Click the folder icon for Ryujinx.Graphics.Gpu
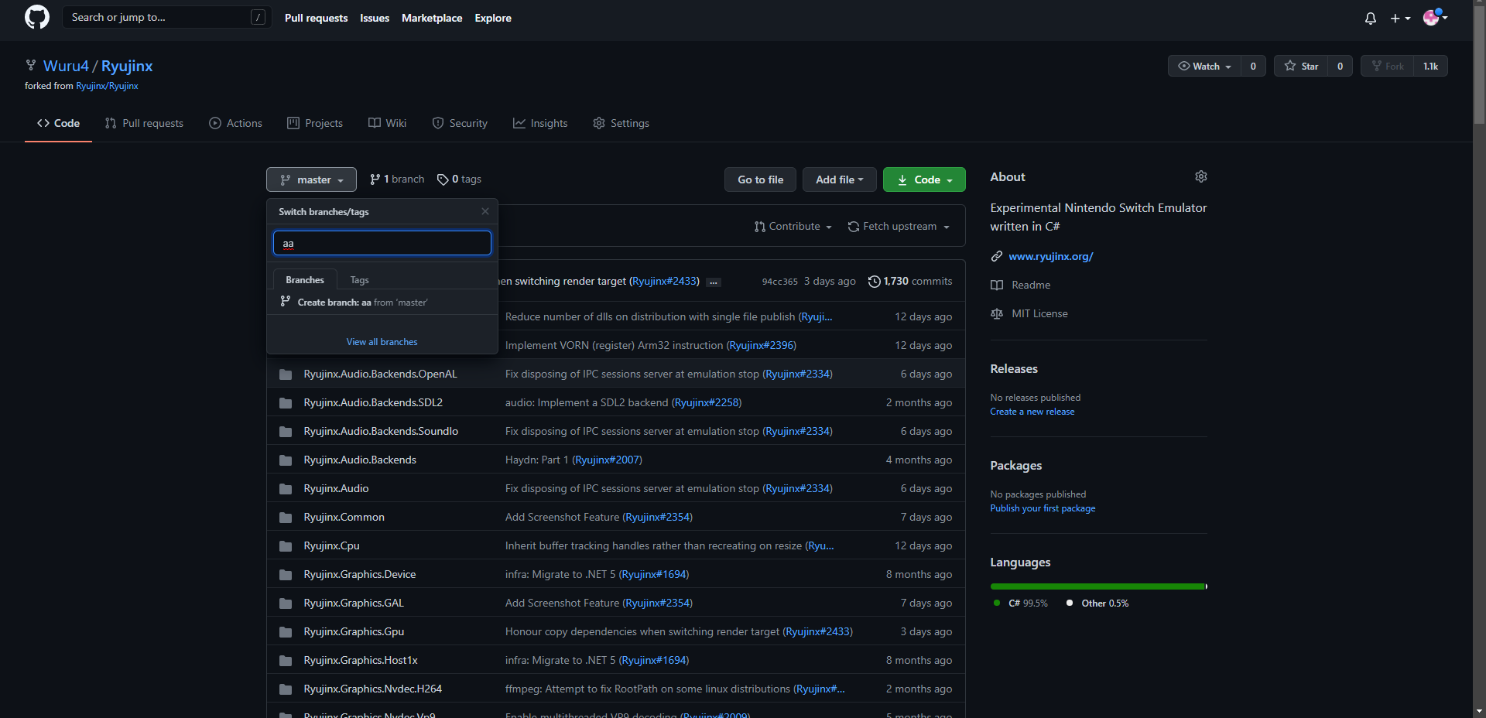Screen dimensions: 1486x718 click(286, 632)
